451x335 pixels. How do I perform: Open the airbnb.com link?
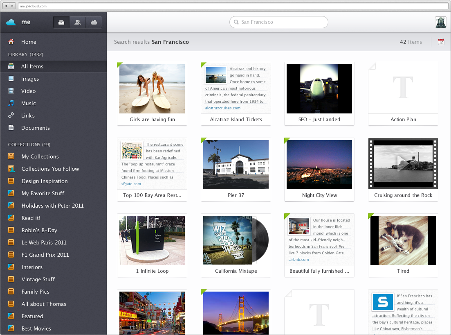click(298, 260)
